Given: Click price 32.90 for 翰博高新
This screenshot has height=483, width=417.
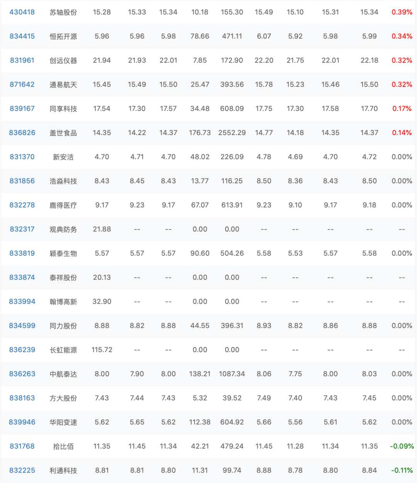Looking at the screenshot, I should coord(102,301).
